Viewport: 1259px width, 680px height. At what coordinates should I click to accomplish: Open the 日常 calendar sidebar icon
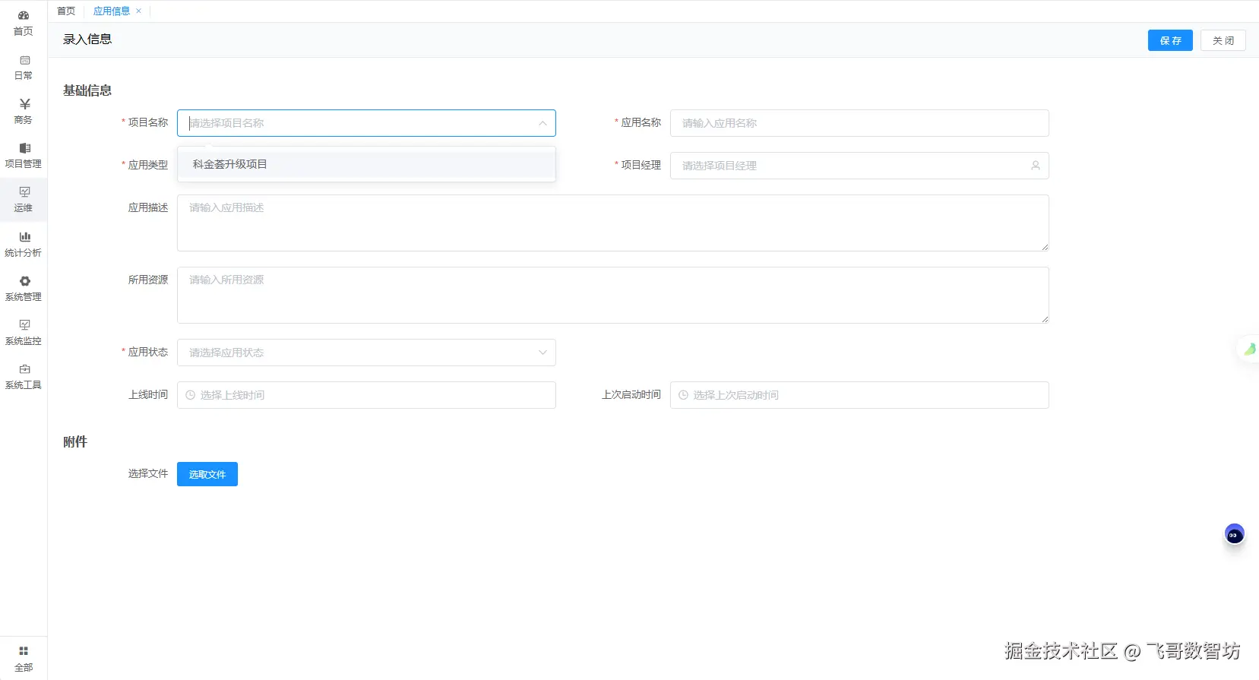(24, 60)
